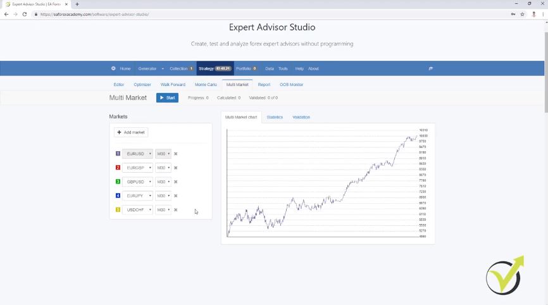Switch to the Validation tab

click(301, 117)
